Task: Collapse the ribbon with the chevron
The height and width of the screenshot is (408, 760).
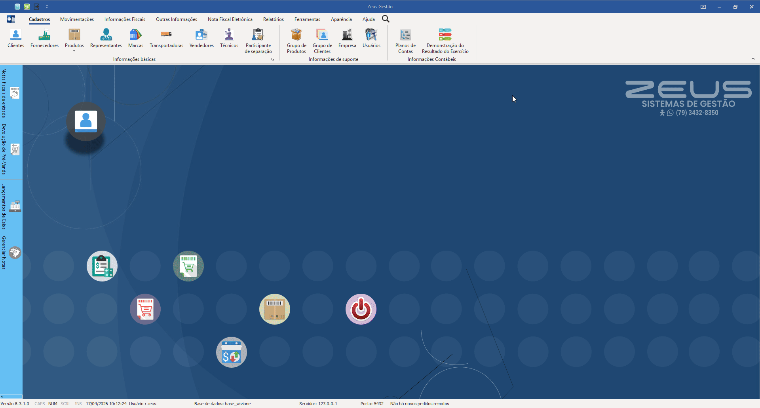Action: [753, 59]
